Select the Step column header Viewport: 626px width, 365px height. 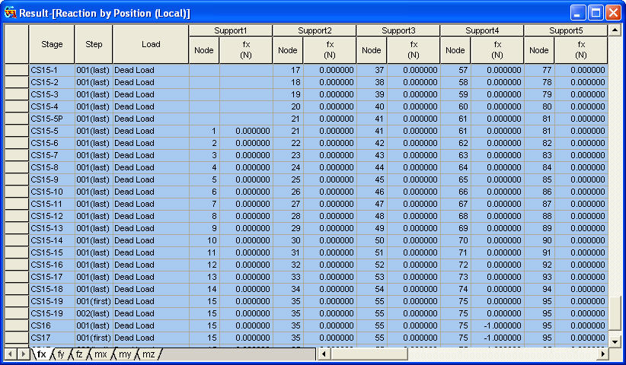click(94, 44)
